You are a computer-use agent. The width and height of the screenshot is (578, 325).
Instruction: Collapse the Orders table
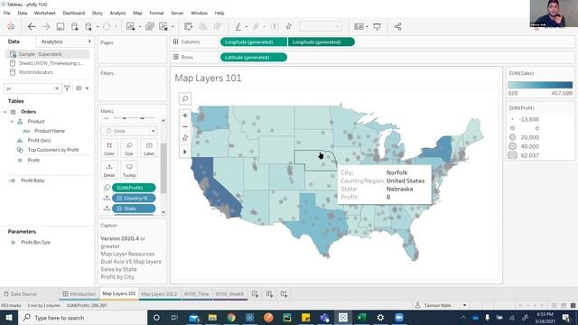pyautogui.click(x=5, y=112)
